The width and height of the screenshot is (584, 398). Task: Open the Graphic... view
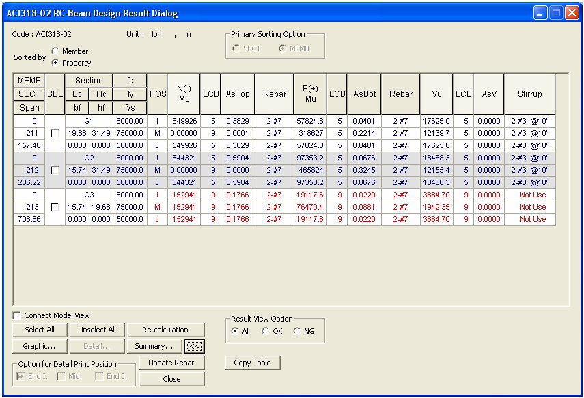pos(40,346)
